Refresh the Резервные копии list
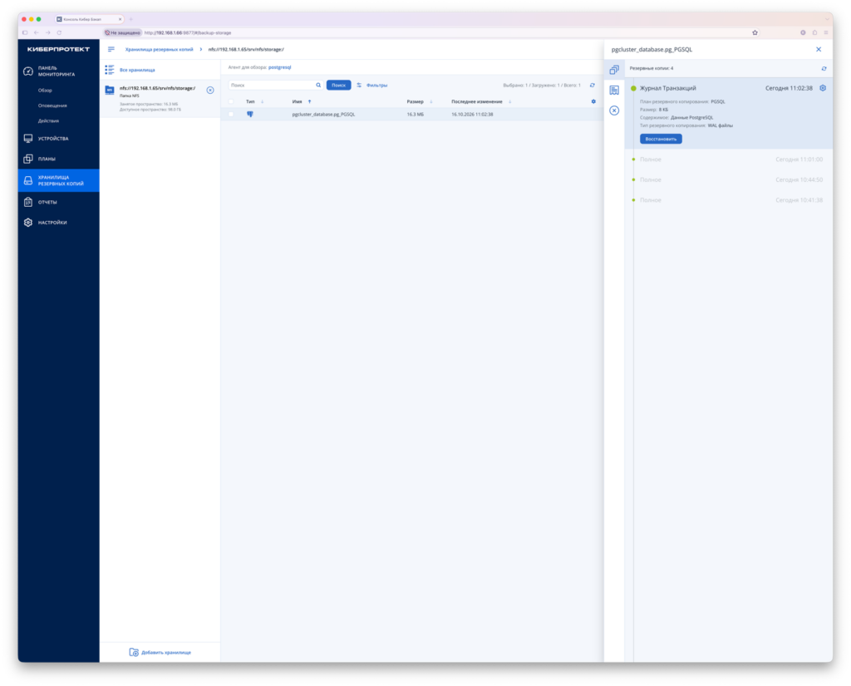This screenshot has width=851, height=686. pyautogui.click(x=824, y=68)
